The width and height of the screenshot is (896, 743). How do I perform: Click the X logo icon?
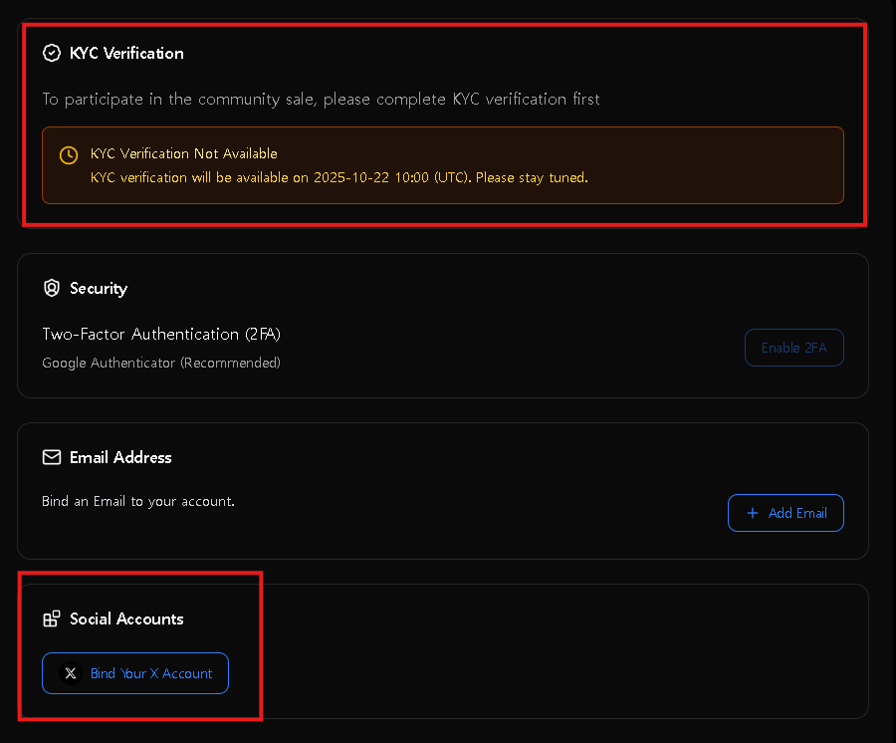coord(71,673)
